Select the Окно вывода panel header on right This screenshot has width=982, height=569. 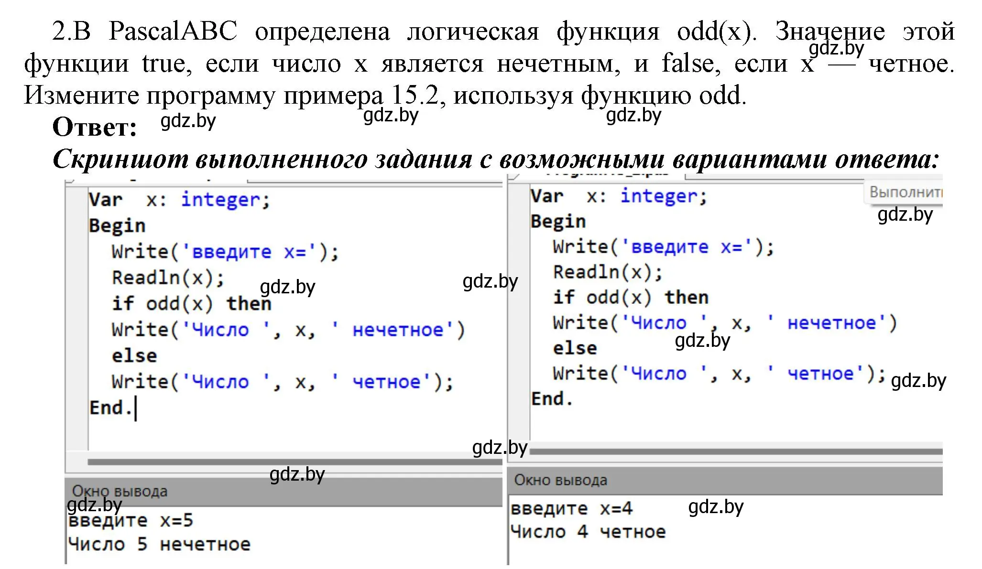725,480
